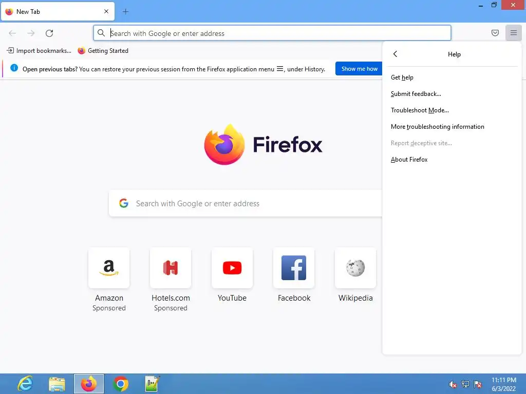Click the Firefox logo on the page
Image resolution: width=526 pixels, height=394 pixels.
pos(224,144)
